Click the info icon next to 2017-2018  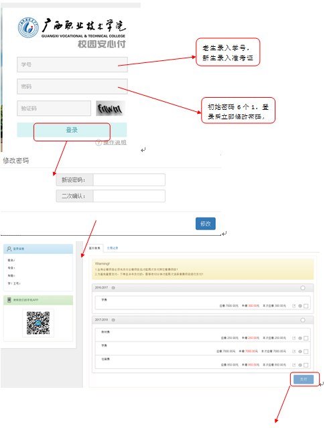coord(113,320)
